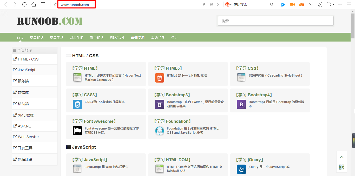
Task: Open 菜鸟工具 navigation item
Action: tap(57, 38)
